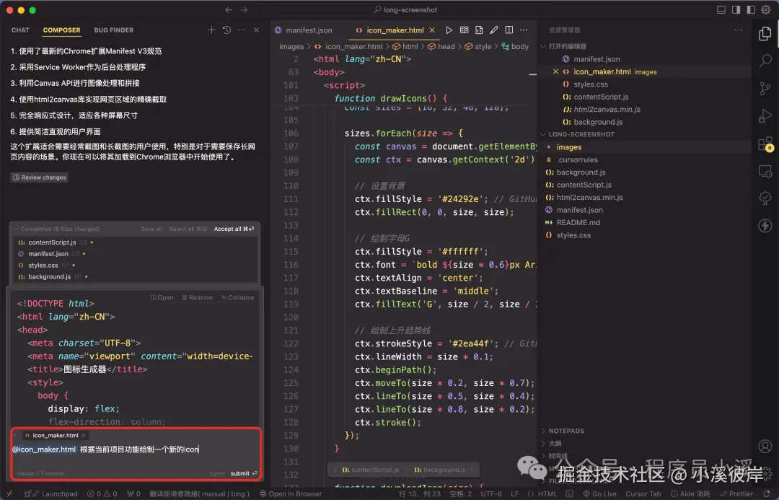Click the lightning bolt icon in activity bar
779x500 pixels.
coord(765,225)
